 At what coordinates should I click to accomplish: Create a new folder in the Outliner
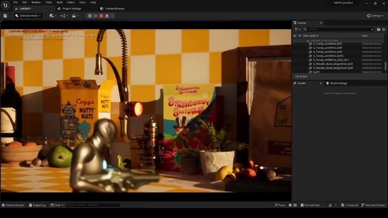coord(378,30)
